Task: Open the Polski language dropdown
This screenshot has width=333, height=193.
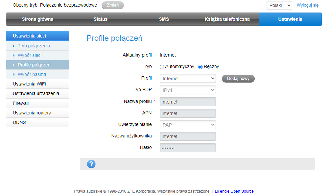Action: [x=279, y=5]
